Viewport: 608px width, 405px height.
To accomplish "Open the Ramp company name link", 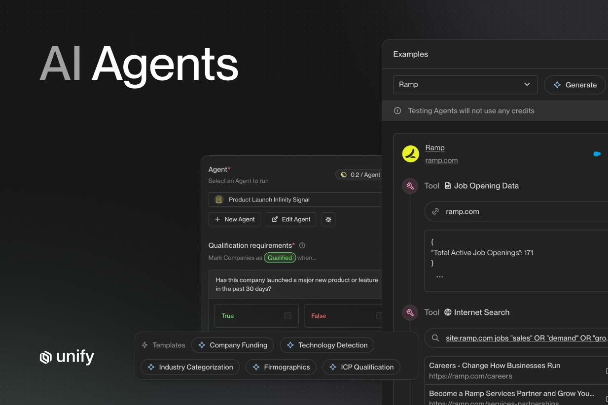I will [x=435, y=148].
